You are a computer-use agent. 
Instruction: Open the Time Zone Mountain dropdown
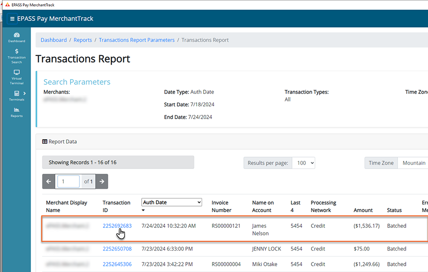[414, 163]
